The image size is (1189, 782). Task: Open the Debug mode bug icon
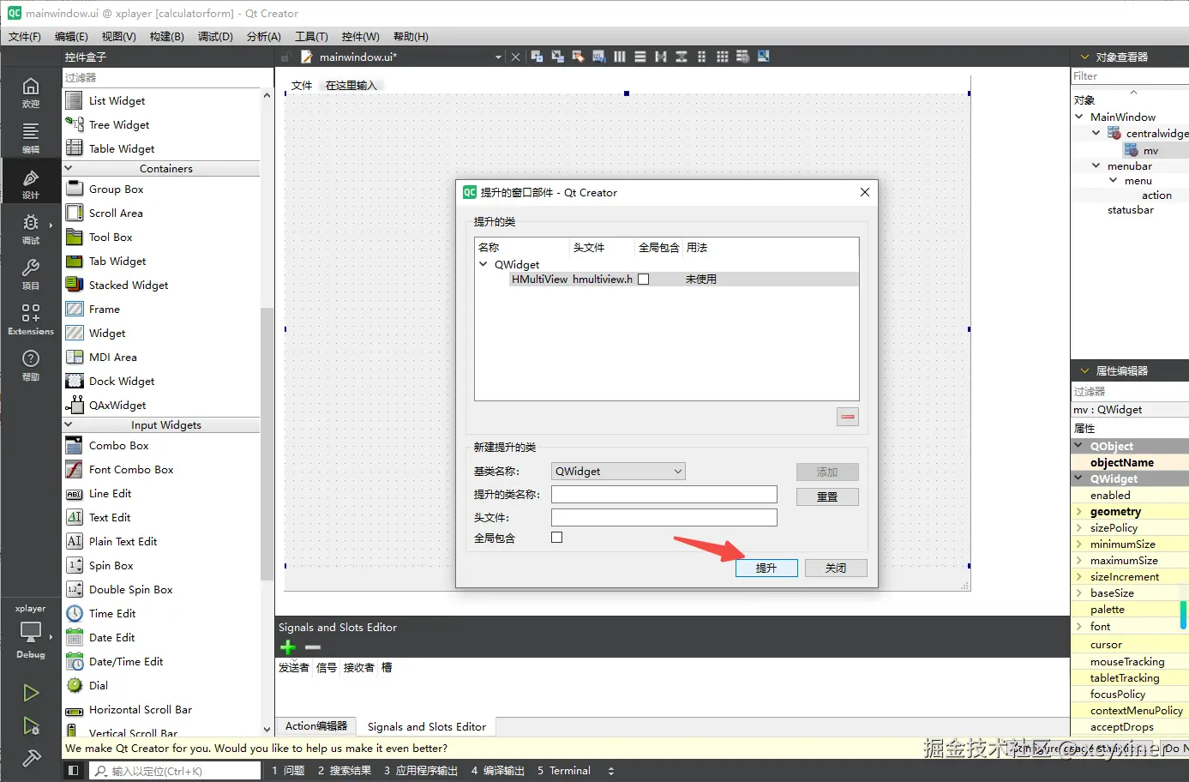coord(31,228)
